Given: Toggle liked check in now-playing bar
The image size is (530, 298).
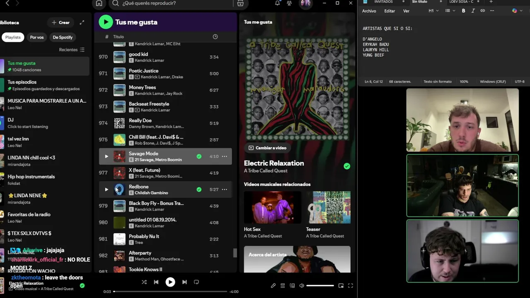Looking at the screenshot, I should pyautogui.click(x=82, y=286).
